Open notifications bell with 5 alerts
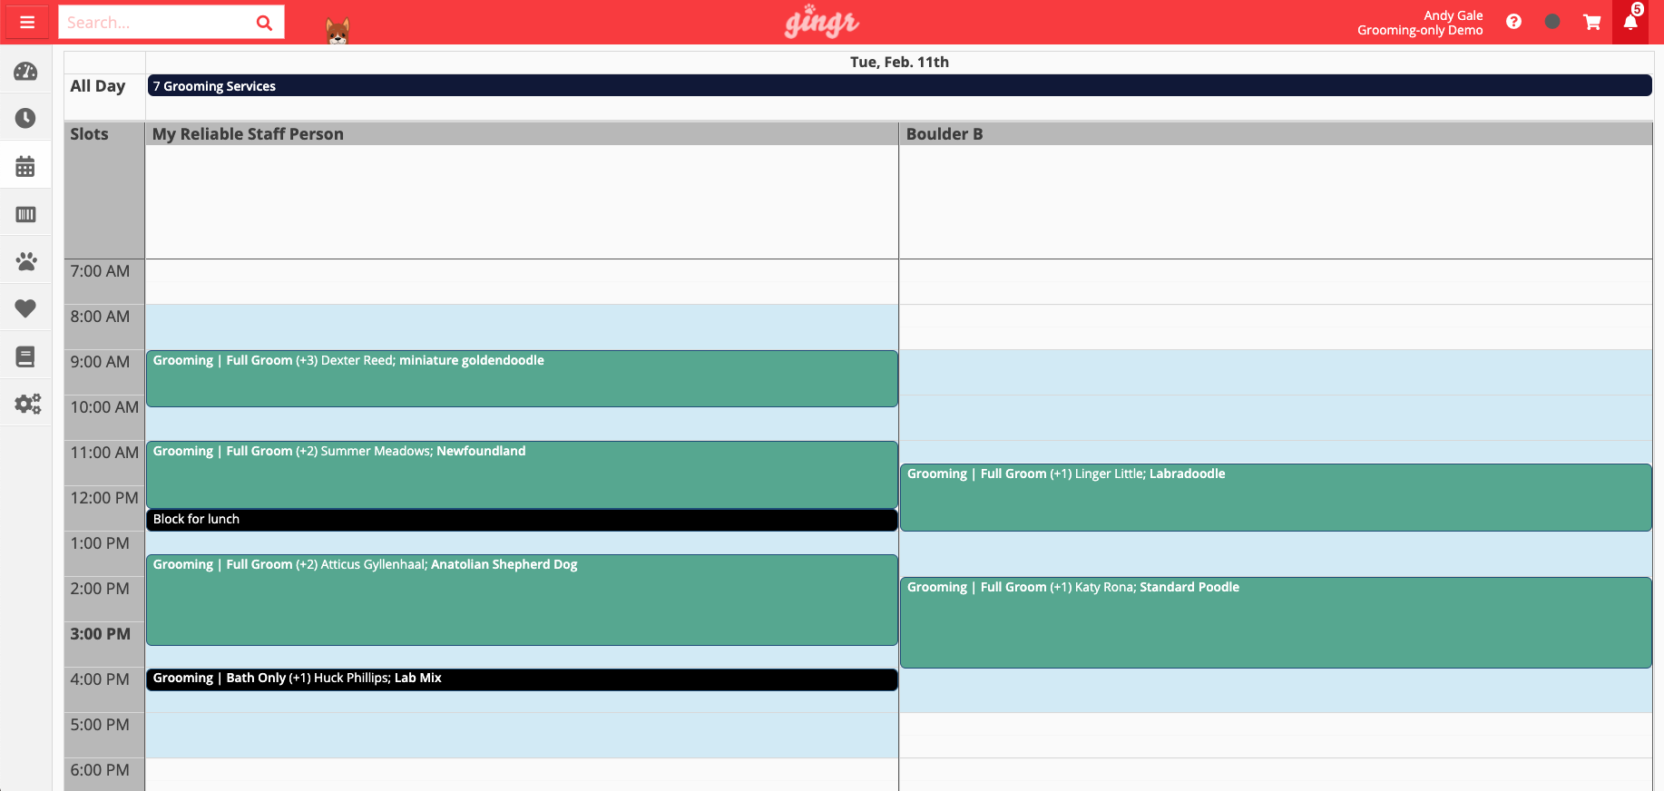Screen dimensions: 1664x791 coord(1630,22)
